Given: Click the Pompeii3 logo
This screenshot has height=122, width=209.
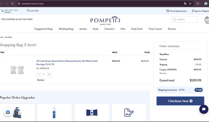Looking at the screenshot, I should (x=105, y=21).
